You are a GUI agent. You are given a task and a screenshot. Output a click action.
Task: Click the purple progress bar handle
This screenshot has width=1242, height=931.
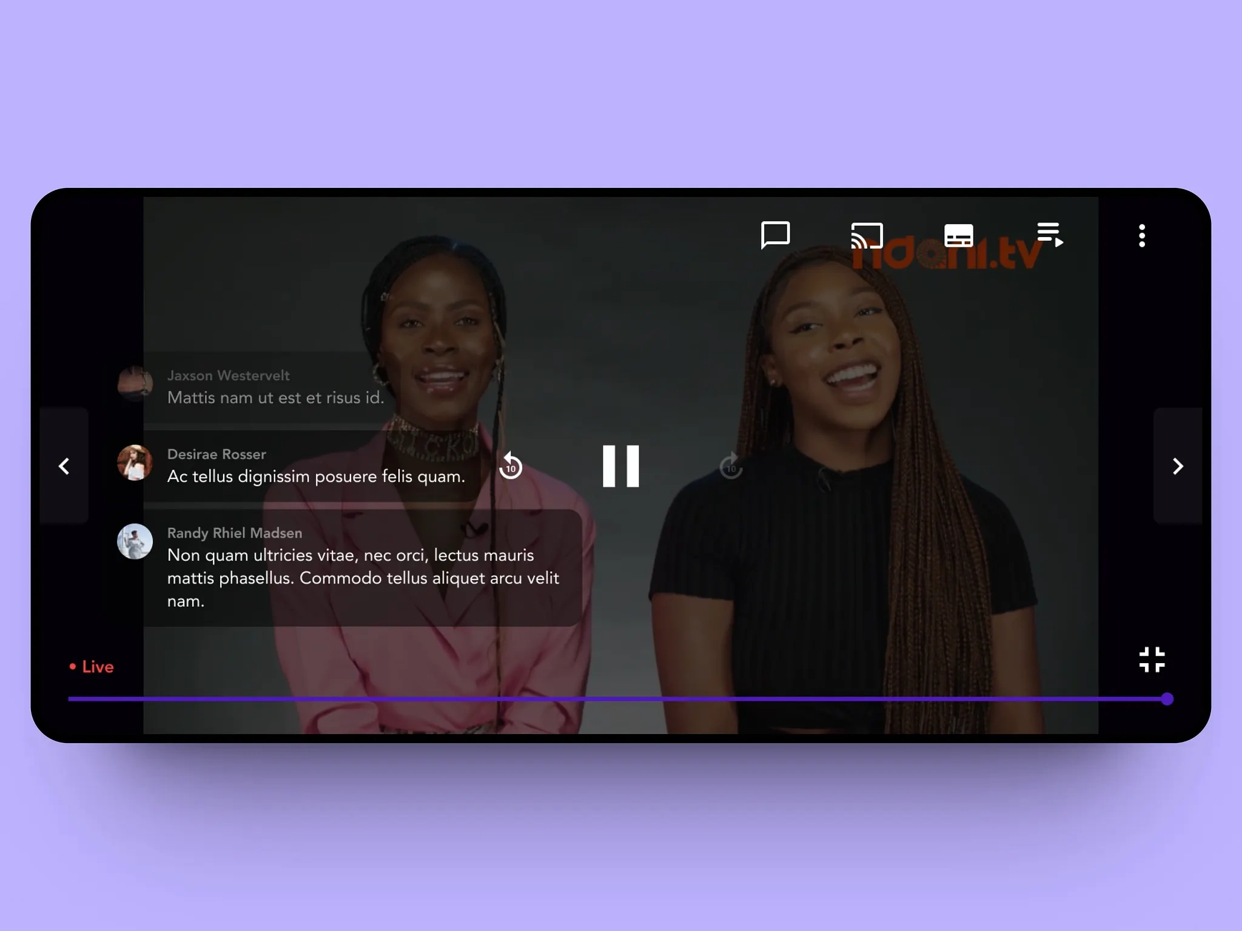(x=1167, y=699)
